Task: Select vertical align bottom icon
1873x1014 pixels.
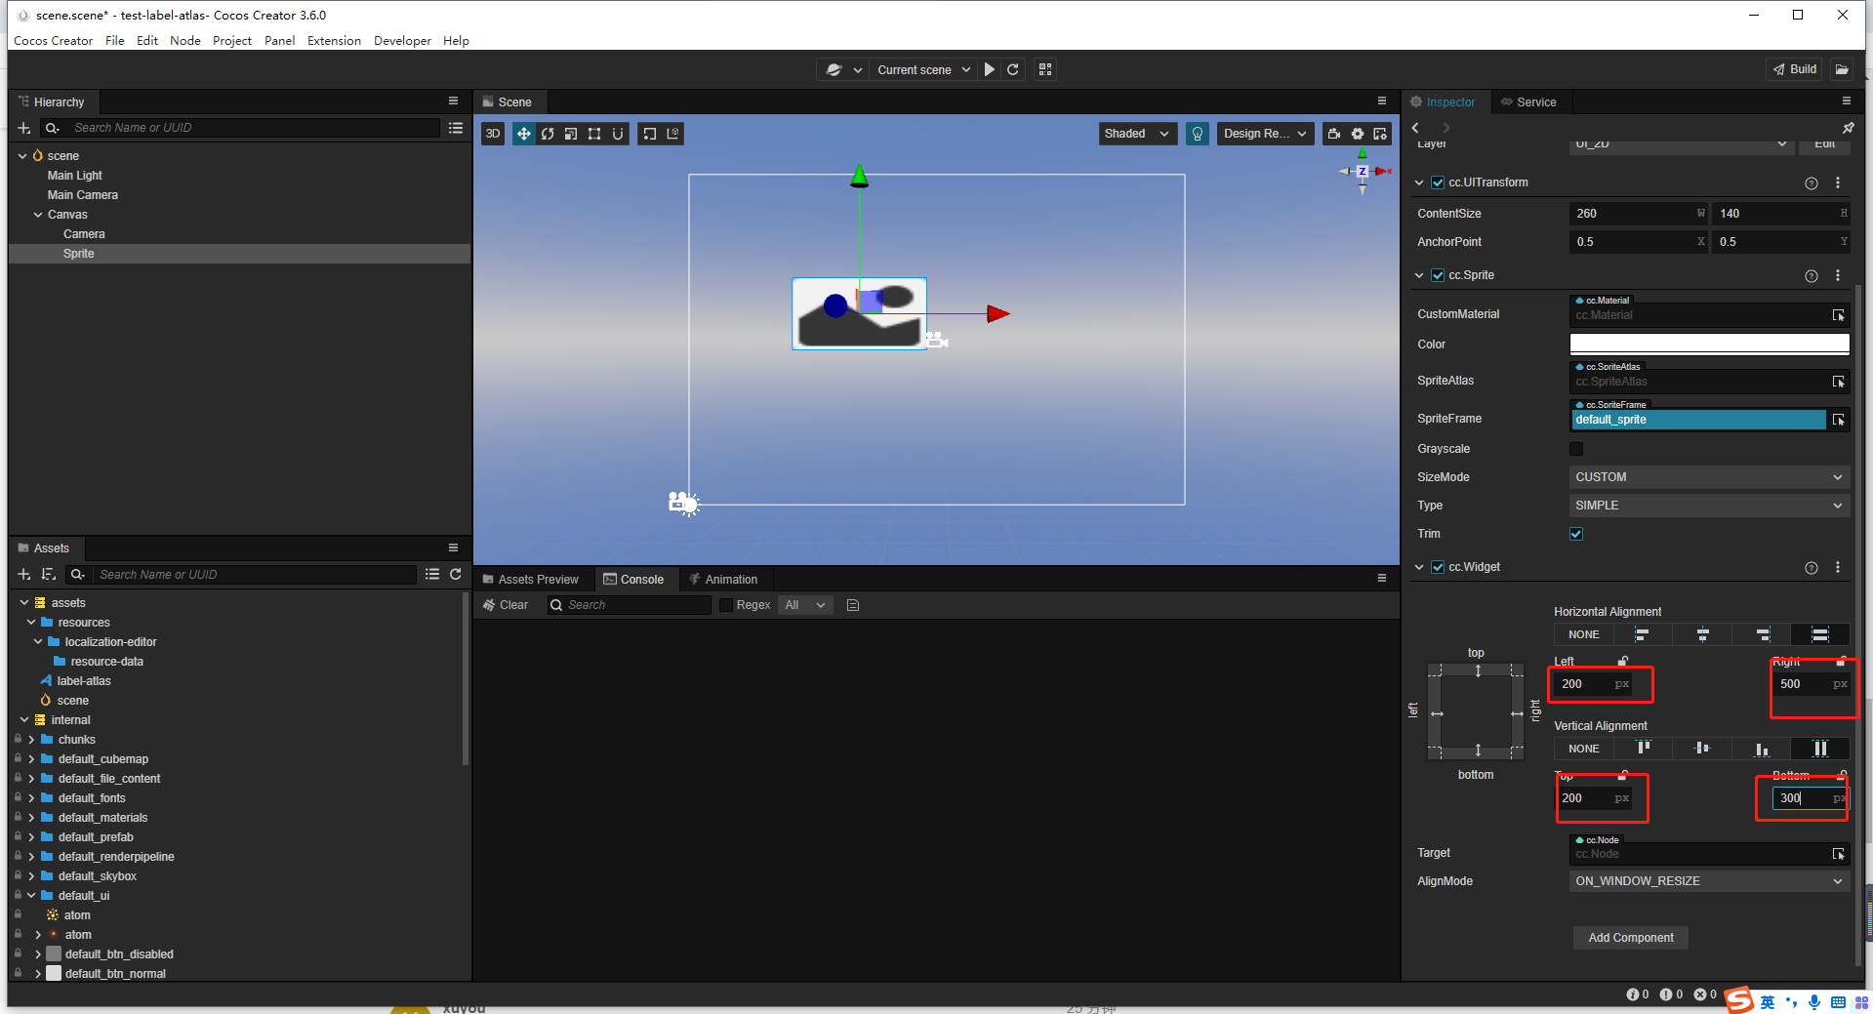Action: pos(1762,749)
